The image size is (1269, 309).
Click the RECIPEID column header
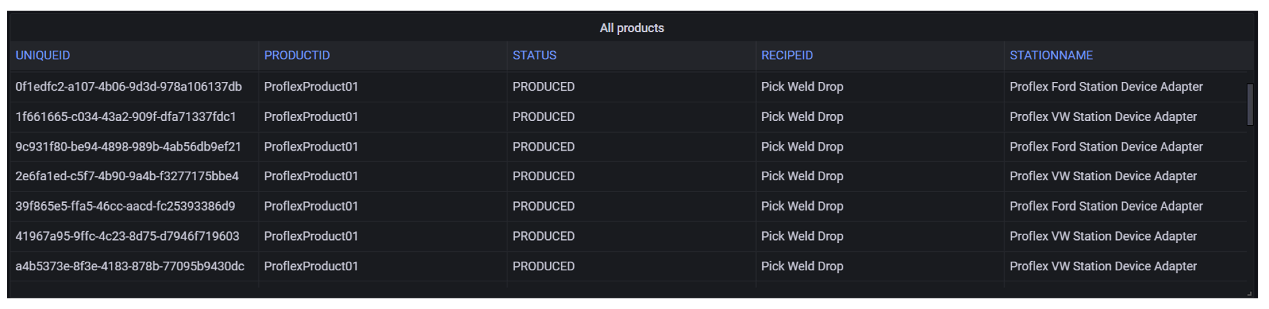tap(787, 56)
